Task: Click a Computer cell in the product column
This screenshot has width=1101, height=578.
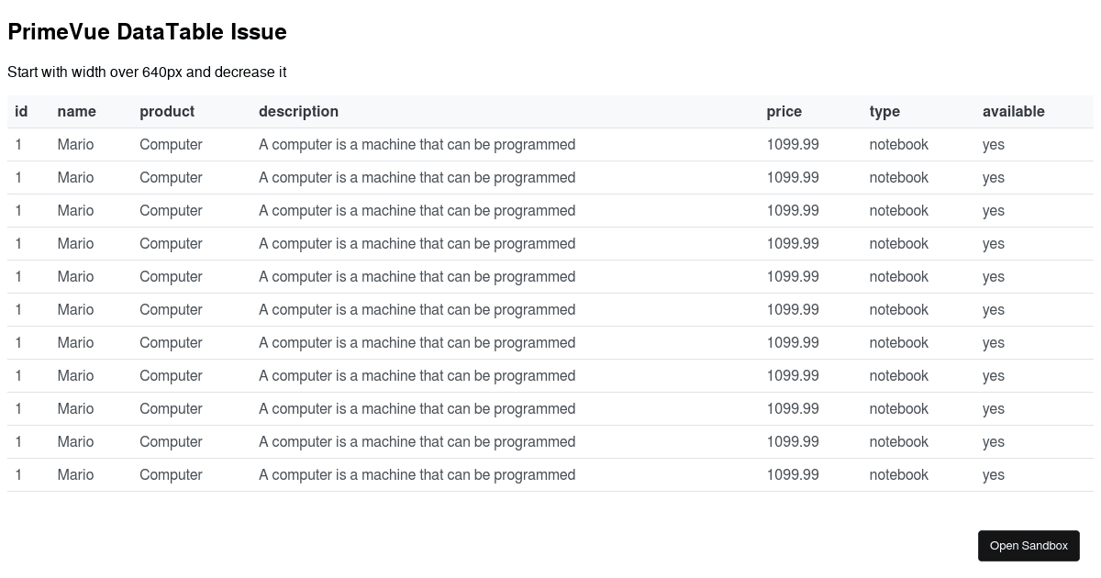Action: pos(171,210)
